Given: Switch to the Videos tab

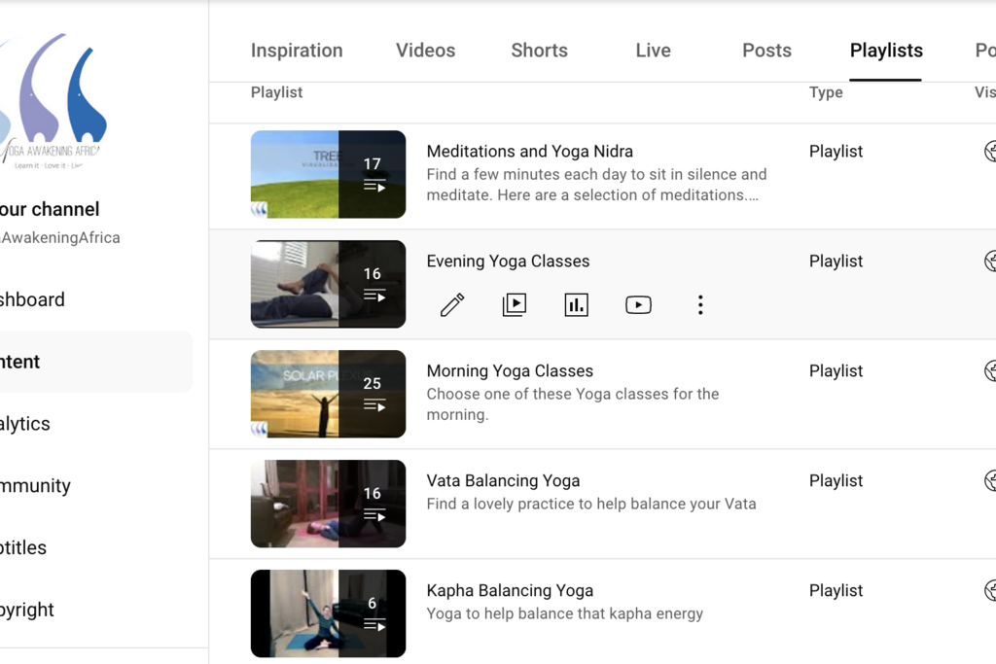Looking at the screenshot, I should click(425, 51).
